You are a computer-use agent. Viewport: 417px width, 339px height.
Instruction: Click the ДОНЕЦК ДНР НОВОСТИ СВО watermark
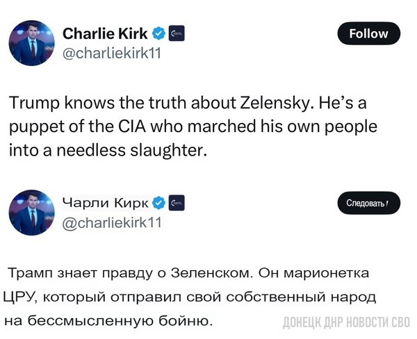346,322
